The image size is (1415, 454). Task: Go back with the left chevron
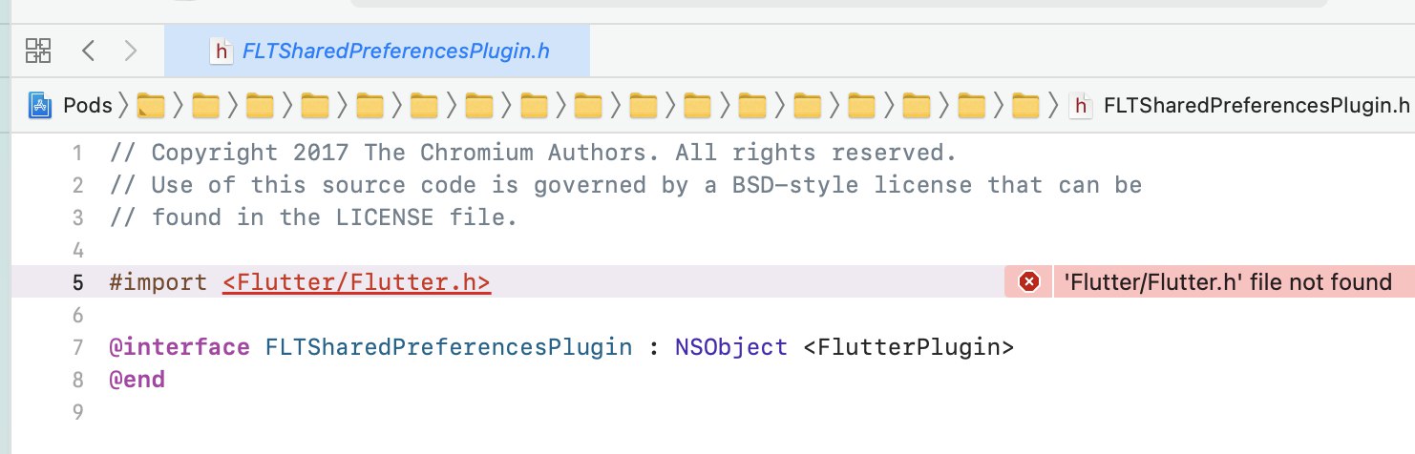88,51
